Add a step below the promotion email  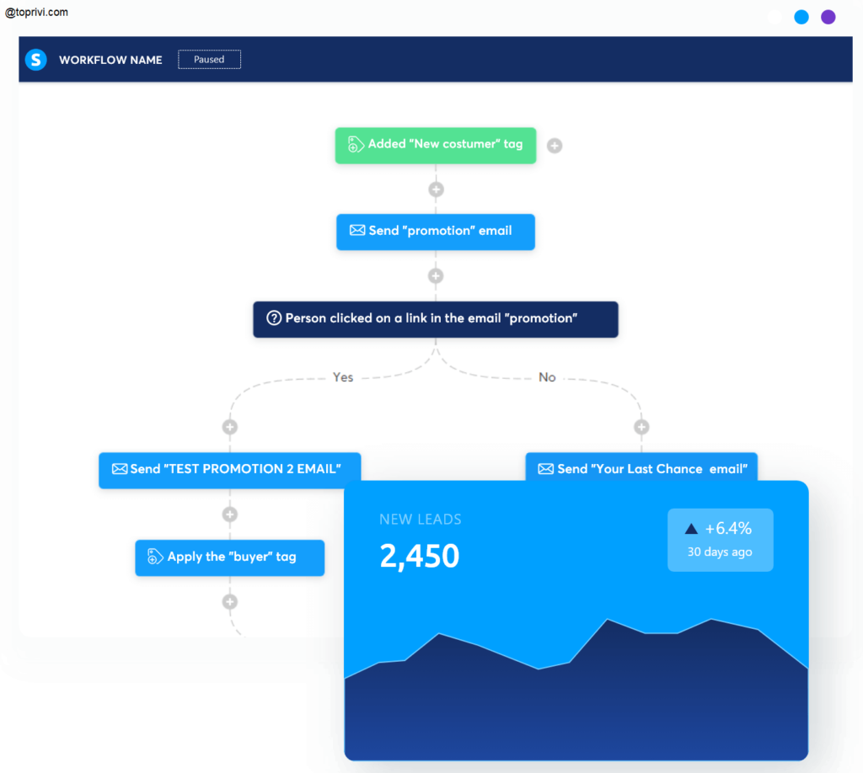(x=436, y=276)
